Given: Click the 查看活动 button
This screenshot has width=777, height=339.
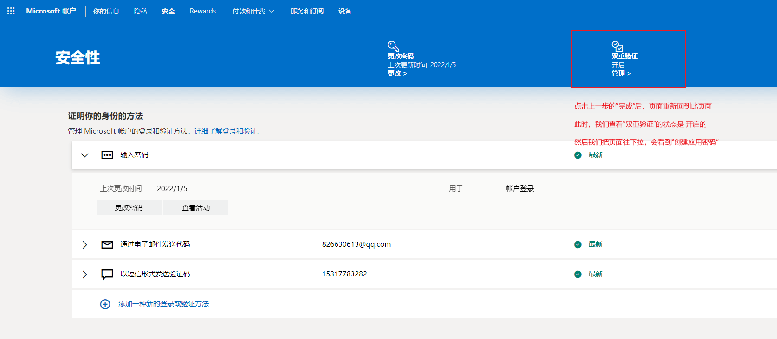Looking at the screenshot, I should [x=196, y=208].
